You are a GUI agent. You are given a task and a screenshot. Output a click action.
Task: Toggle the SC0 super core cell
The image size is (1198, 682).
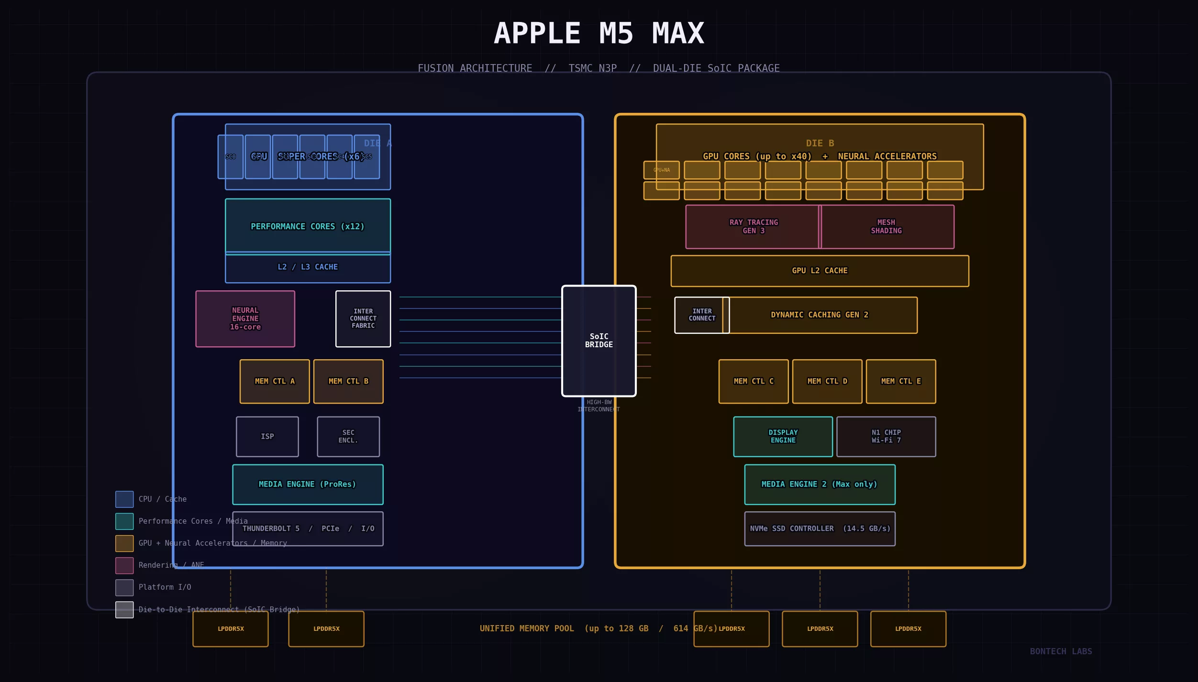230,157
